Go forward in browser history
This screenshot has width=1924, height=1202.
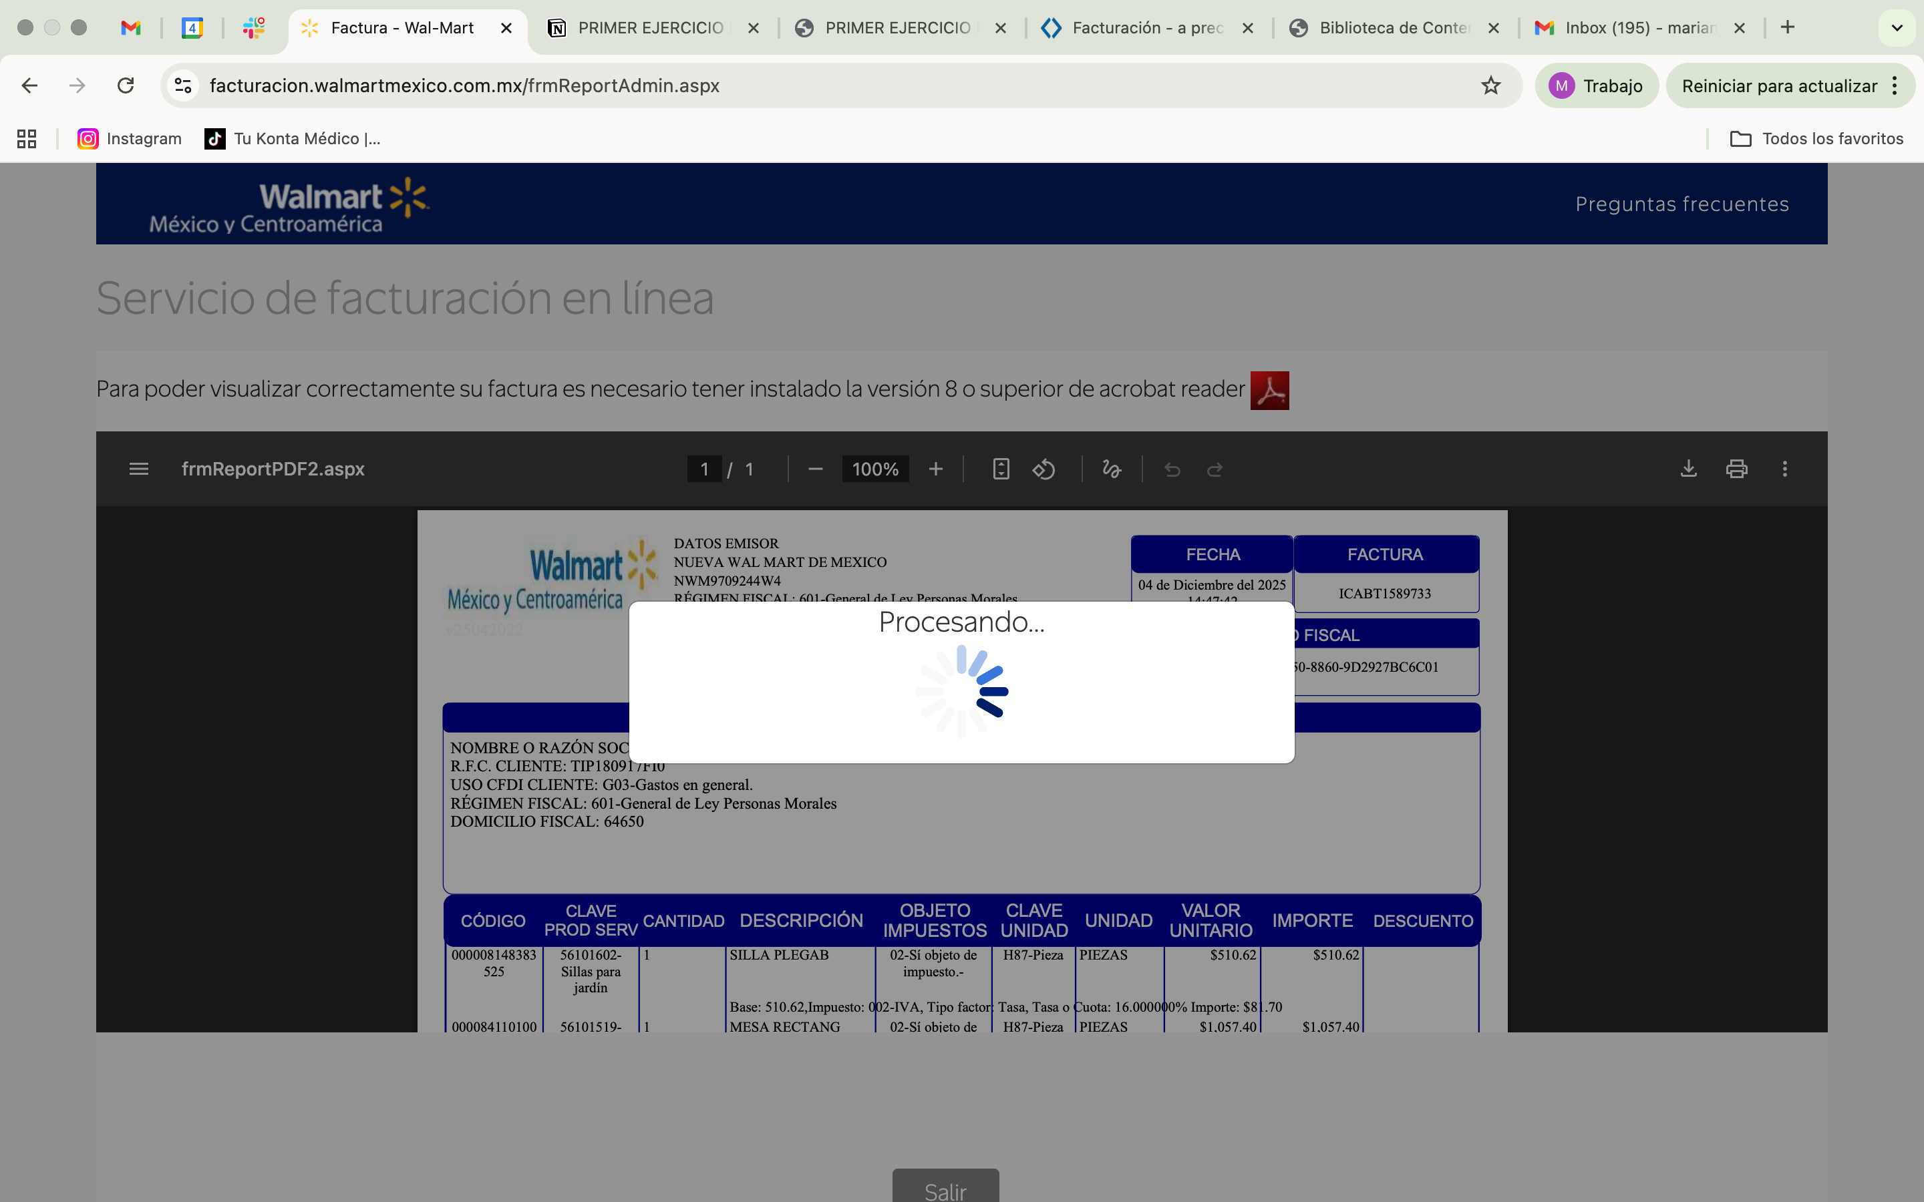point(77,85)
